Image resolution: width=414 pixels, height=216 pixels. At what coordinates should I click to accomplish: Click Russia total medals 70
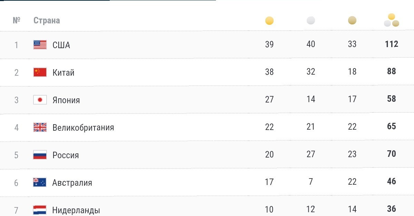click(x=392, y=154)
